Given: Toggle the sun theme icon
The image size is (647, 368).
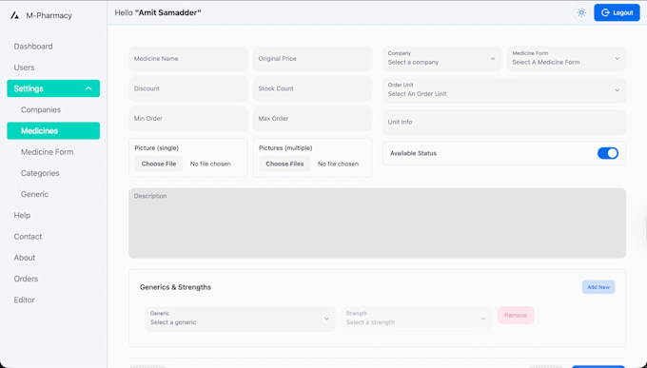Looking at the screenshot, I should [581, 12].
